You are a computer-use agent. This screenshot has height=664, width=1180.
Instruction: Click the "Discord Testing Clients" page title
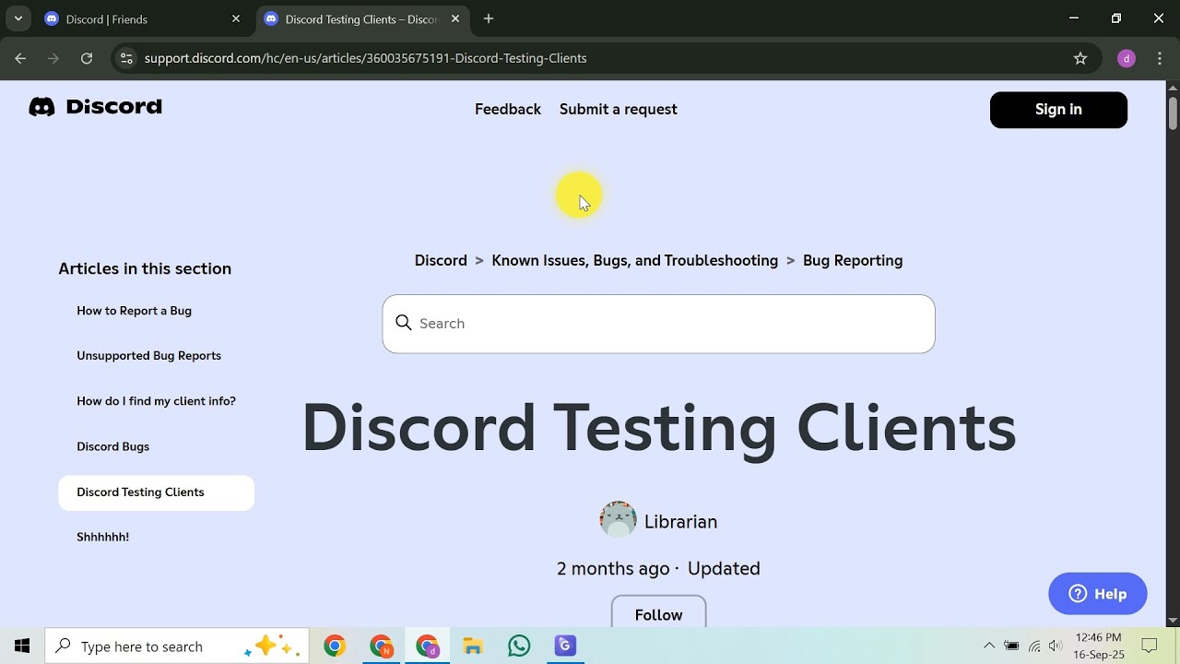pos(659,427)
